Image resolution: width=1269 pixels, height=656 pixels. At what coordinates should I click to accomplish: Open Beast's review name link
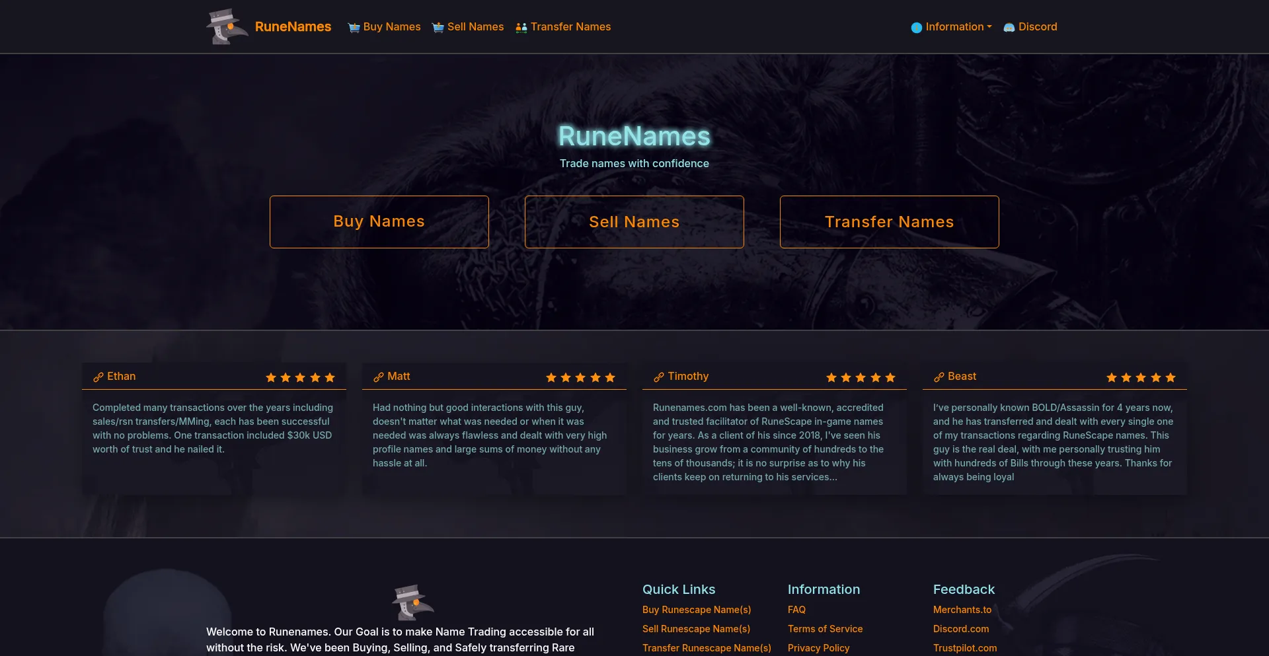coord(962,376)
